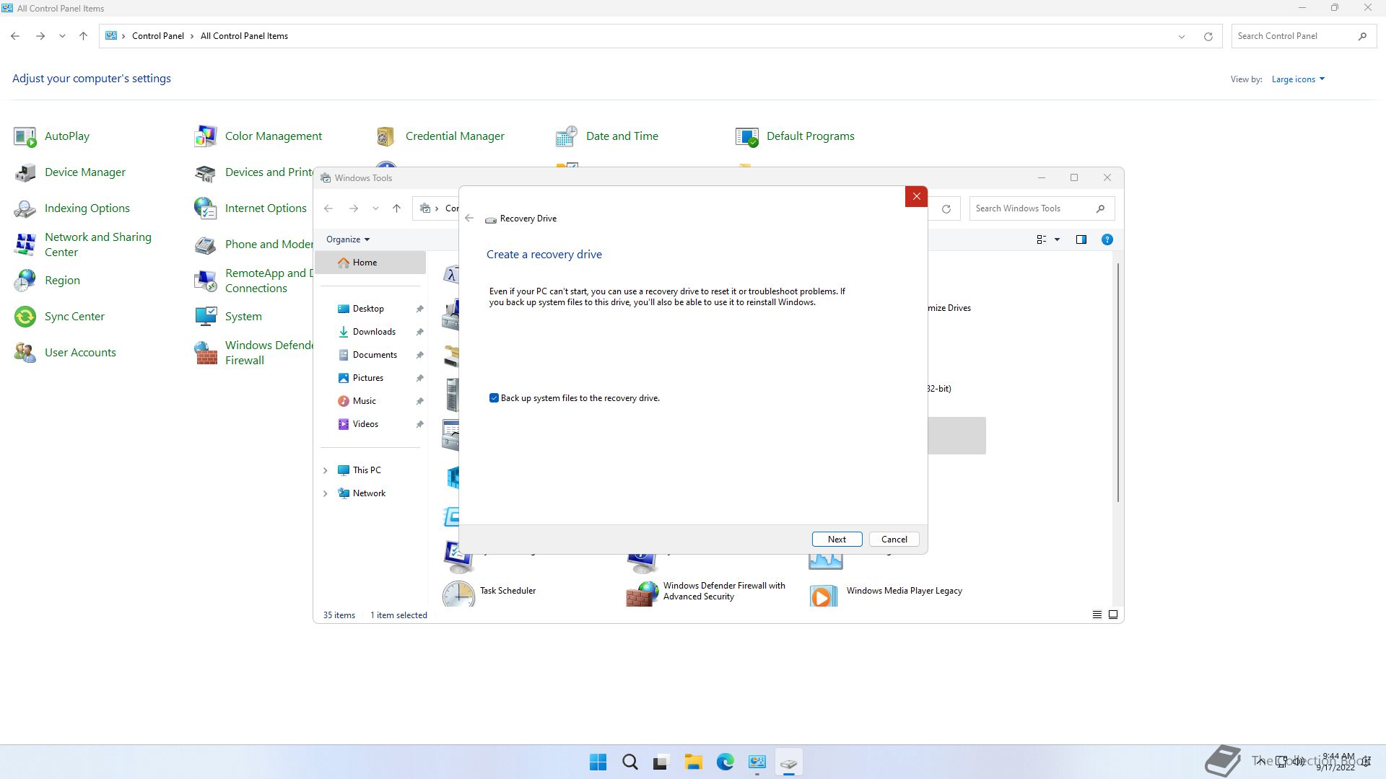Open the Windows Start menu
This screenshot has height=779, width=1386.
coord(598,762)
